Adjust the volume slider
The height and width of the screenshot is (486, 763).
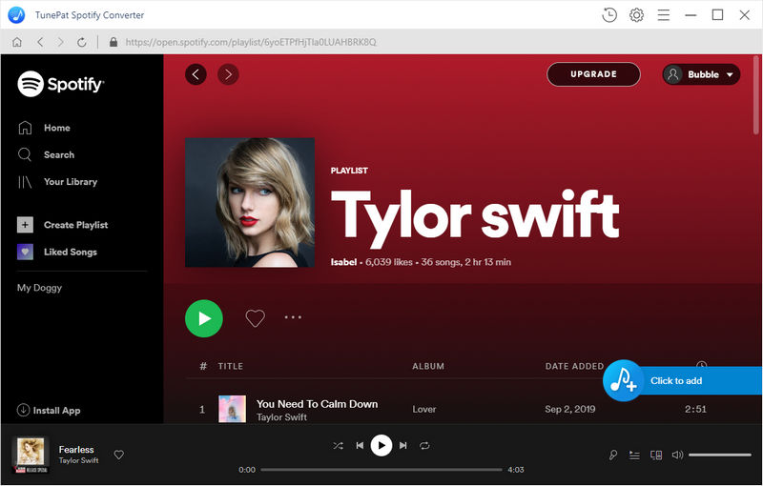click(x=720, y=456)
